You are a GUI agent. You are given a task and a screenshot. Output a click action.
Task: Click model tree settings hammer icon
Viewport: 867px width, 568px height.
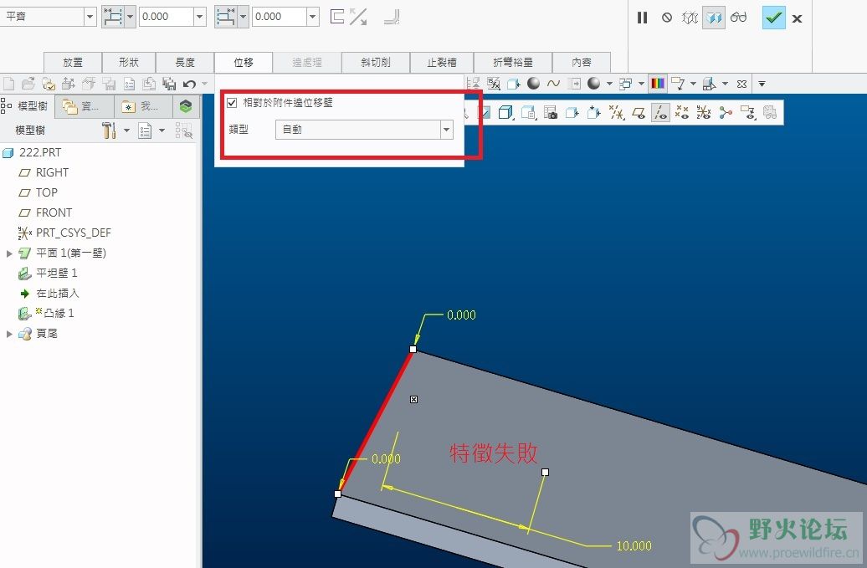tap(109, 130)
